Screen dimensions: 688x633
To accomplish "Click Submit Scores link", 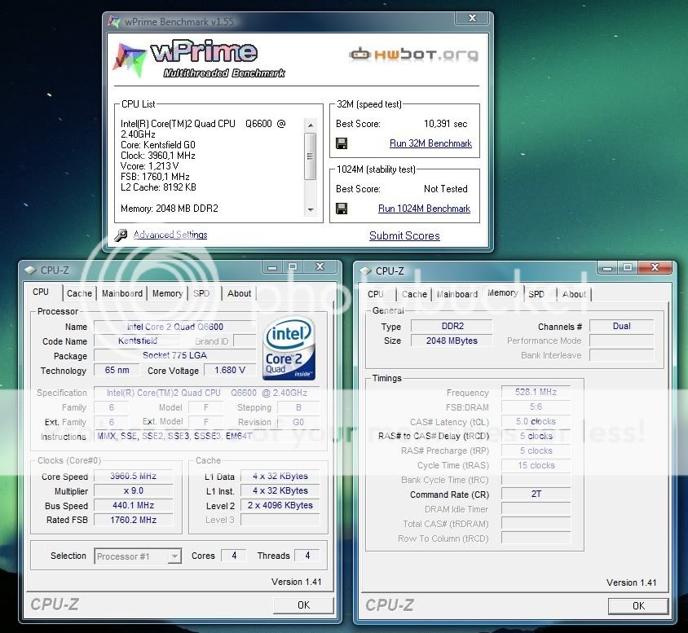I will coord(404,235).
